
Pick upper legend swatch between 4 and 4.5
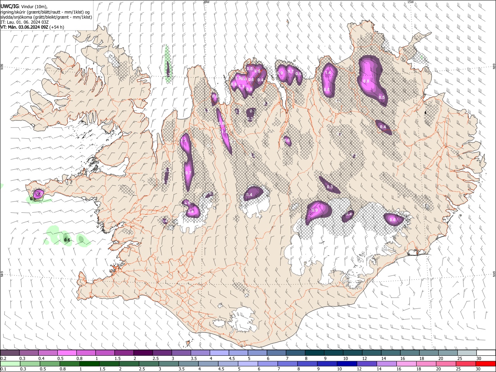[x=219, y=353]
